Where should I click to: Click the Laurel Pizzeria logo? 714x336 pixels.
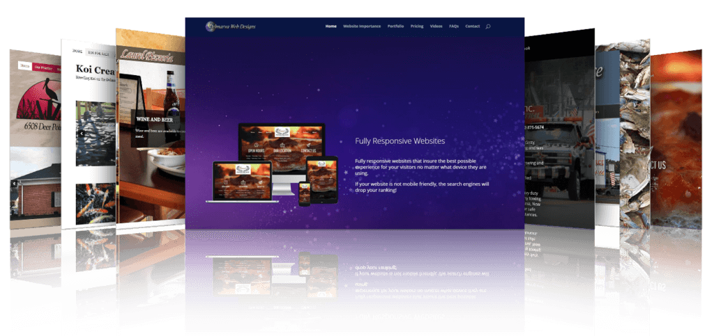(146, 56)
